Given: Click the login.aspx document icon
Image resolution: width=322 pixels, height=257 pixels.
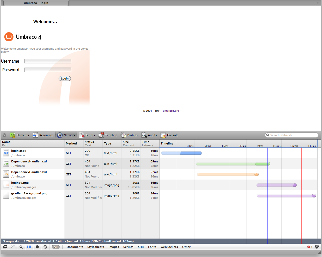Looking at the screenshot, I should click(x=6, y=153).
